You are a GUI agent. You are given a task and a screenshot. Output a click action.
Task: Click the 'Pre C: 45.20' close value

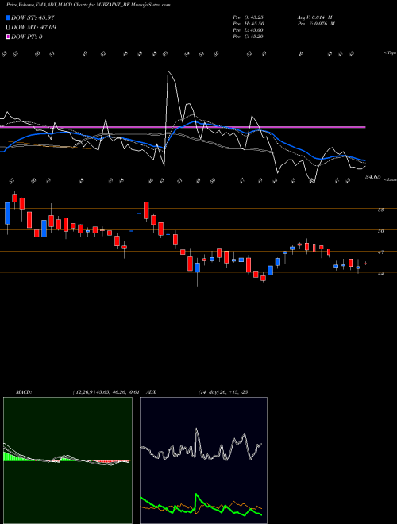249,37
